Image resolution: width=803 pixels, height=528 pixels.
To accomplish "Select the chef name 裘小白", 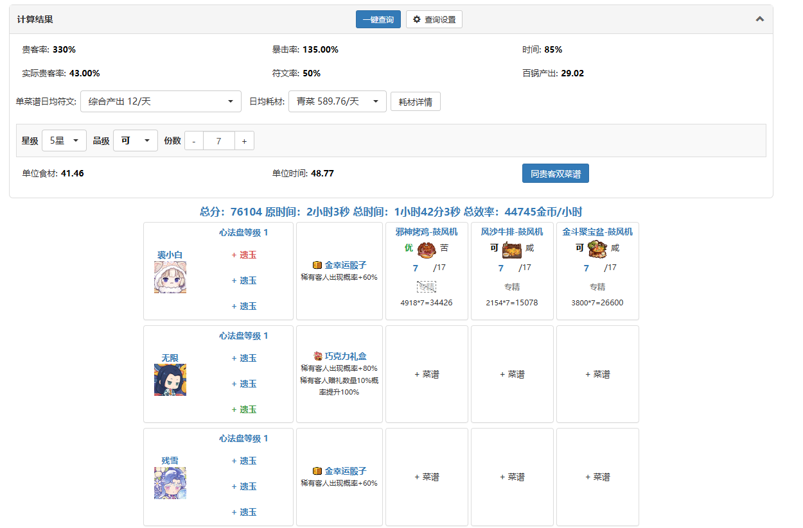I will point(170,255).
